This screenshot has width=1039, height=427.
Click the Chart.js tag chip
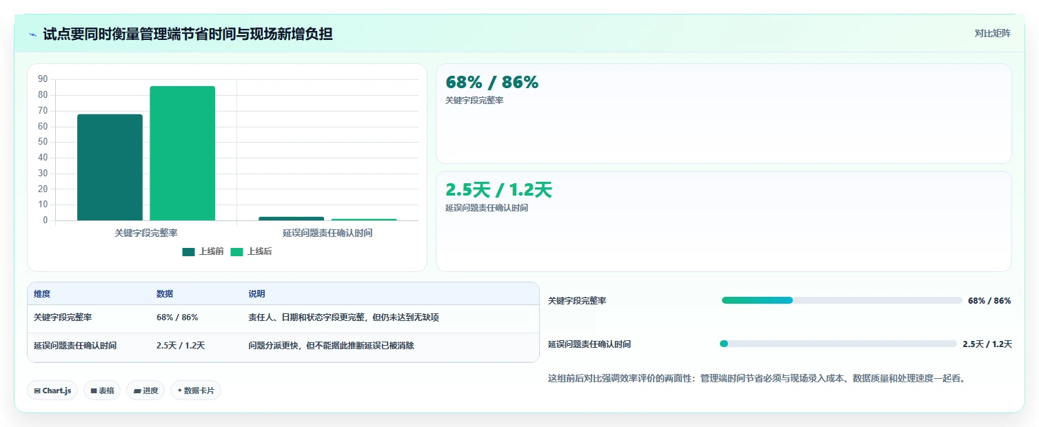tap(52, 390)
